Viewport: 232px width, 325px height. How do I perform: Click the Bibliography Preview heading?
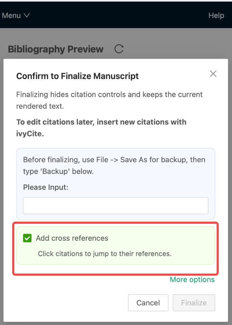pyautogui.click(x=55, y=49)
